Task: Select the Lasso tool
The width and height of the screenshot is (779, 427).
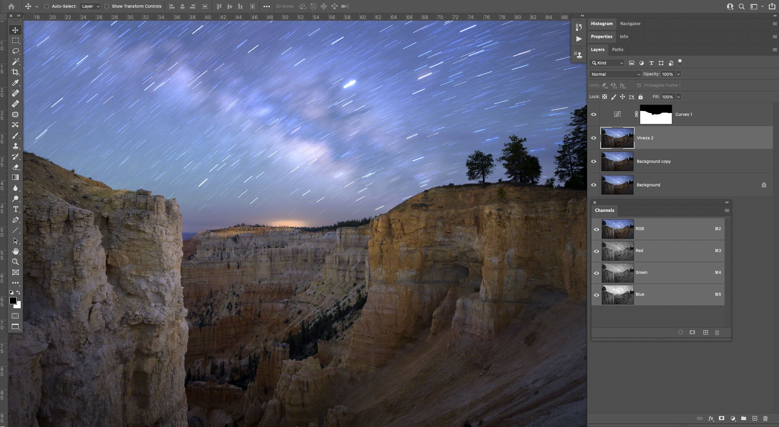Action: click(x=15, y=51)
